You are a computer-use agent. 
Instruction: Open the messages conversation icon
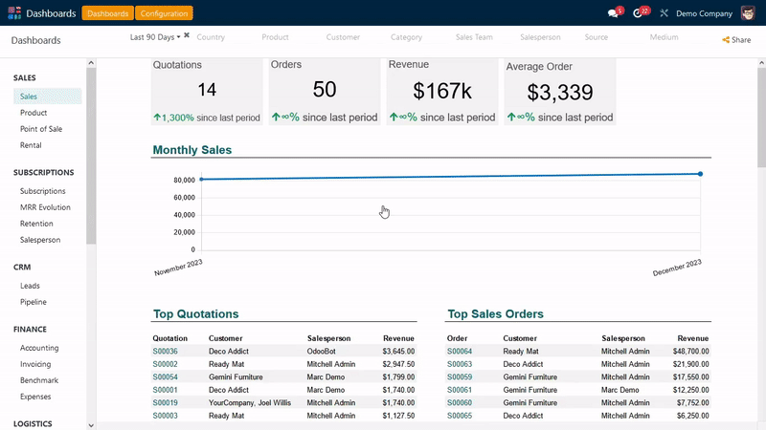click(614, 13)
